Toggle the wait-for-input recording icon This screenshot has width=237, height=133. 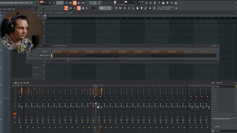[70, 3]
